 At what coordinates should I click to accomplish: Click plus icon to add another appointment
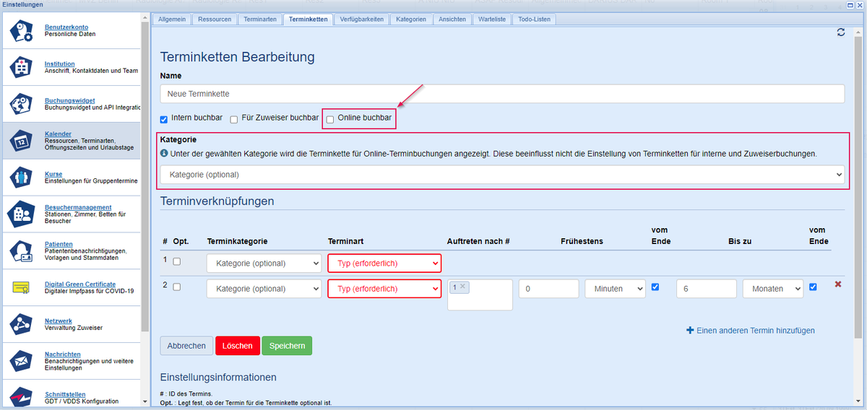690,331
